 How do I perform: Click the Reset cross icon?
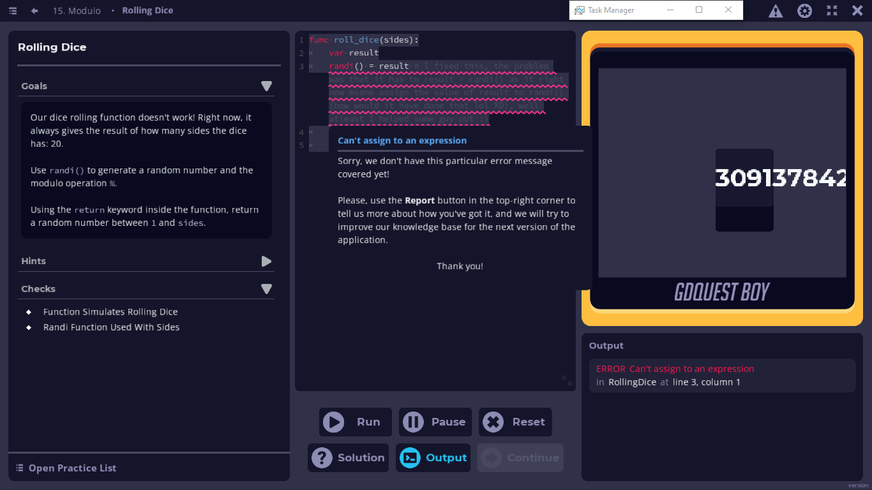493,422
